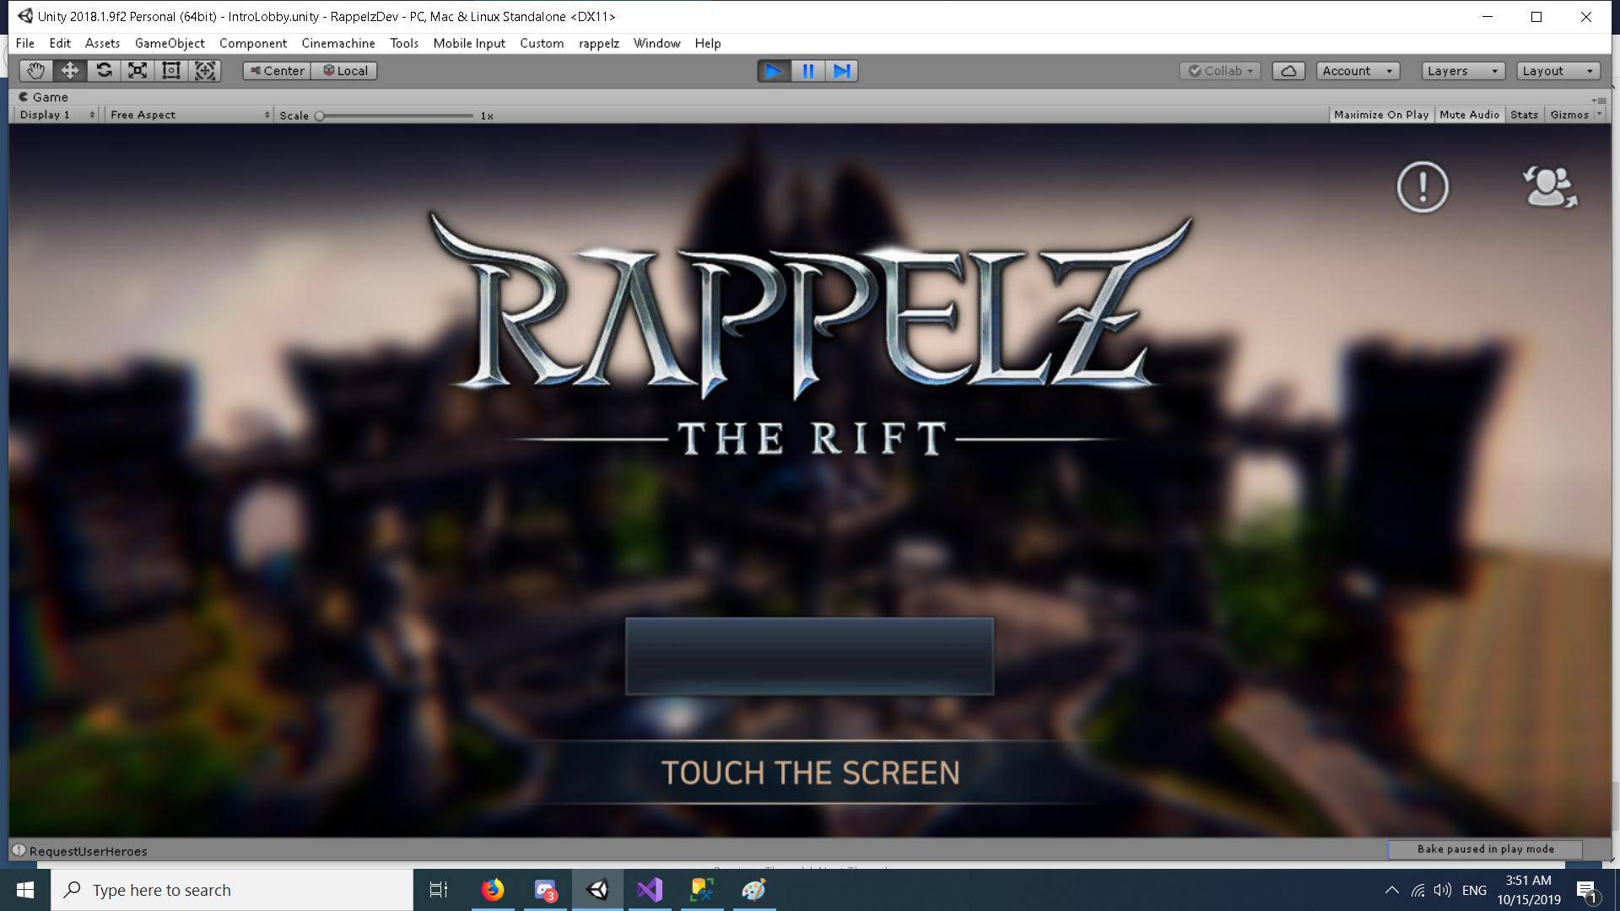Select the Hand tool

[35, 71]
